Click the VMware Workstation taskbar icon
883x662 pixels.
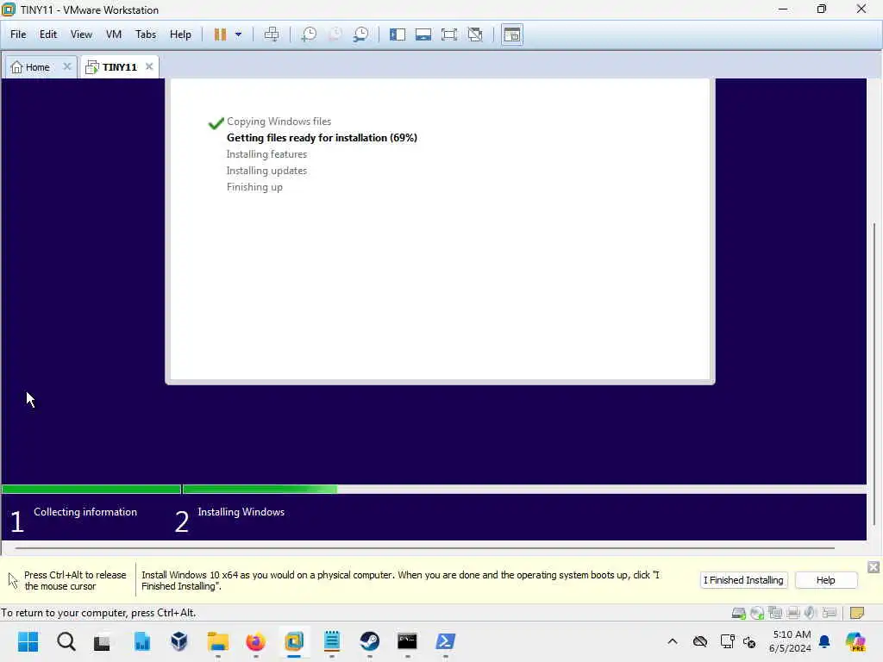point(294,641)
